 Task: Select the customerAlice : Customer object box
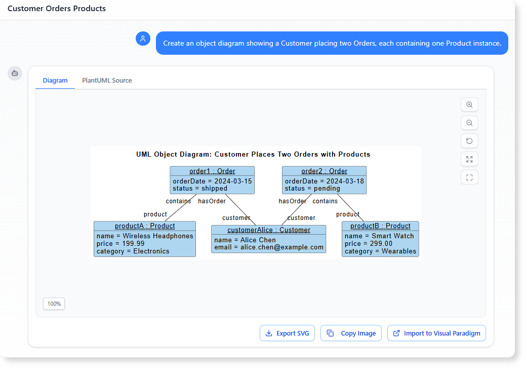click(268, 238)
